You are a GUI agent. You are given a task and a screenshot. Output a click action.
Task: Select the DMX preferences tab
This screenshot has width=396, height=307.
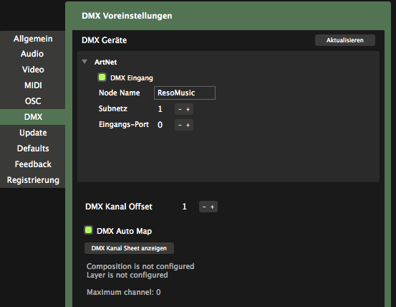click(x=33, y=117)
